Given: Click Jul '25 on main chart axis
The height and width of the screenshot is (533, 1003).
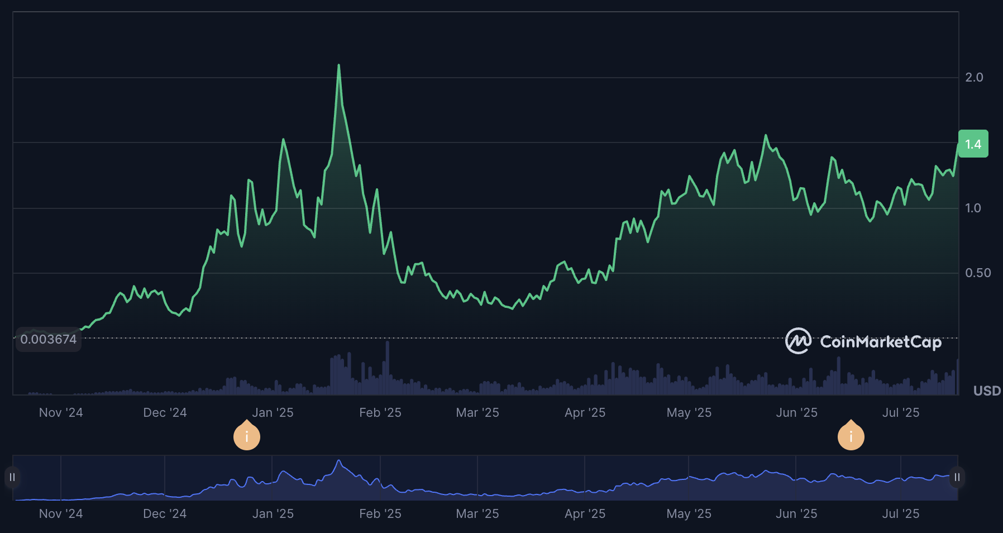Looking at the screenshot, I should (x=901, y=412).
